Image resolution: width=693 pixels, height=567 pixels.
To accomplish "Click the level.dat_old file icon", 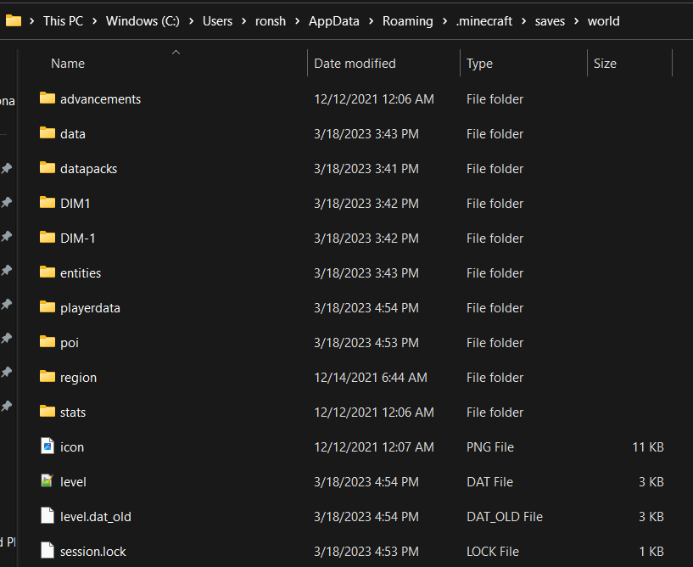I will coord(48,515).
